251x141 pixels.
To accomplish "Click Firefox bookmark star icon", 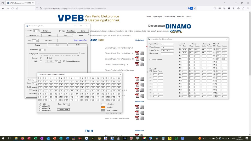I will coord(195,8).
